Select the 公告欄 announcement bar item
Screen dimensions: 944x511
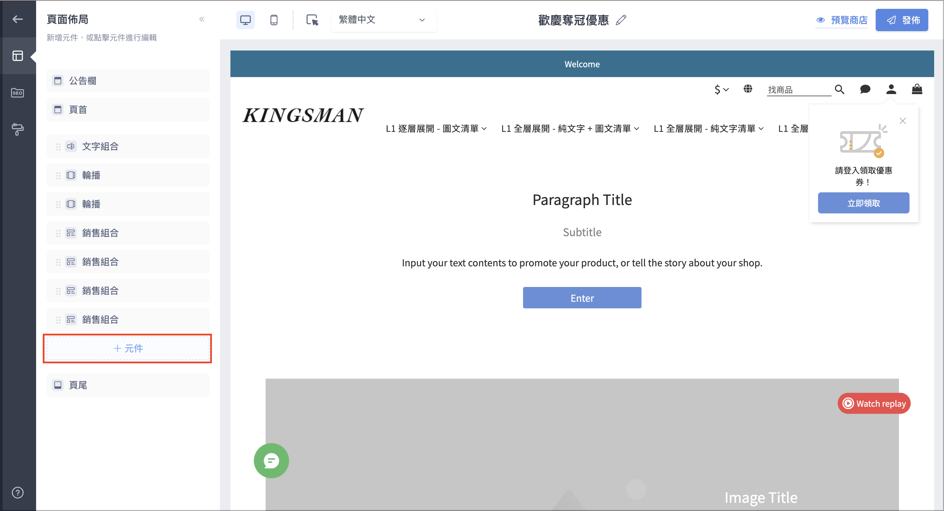(128, 81)
